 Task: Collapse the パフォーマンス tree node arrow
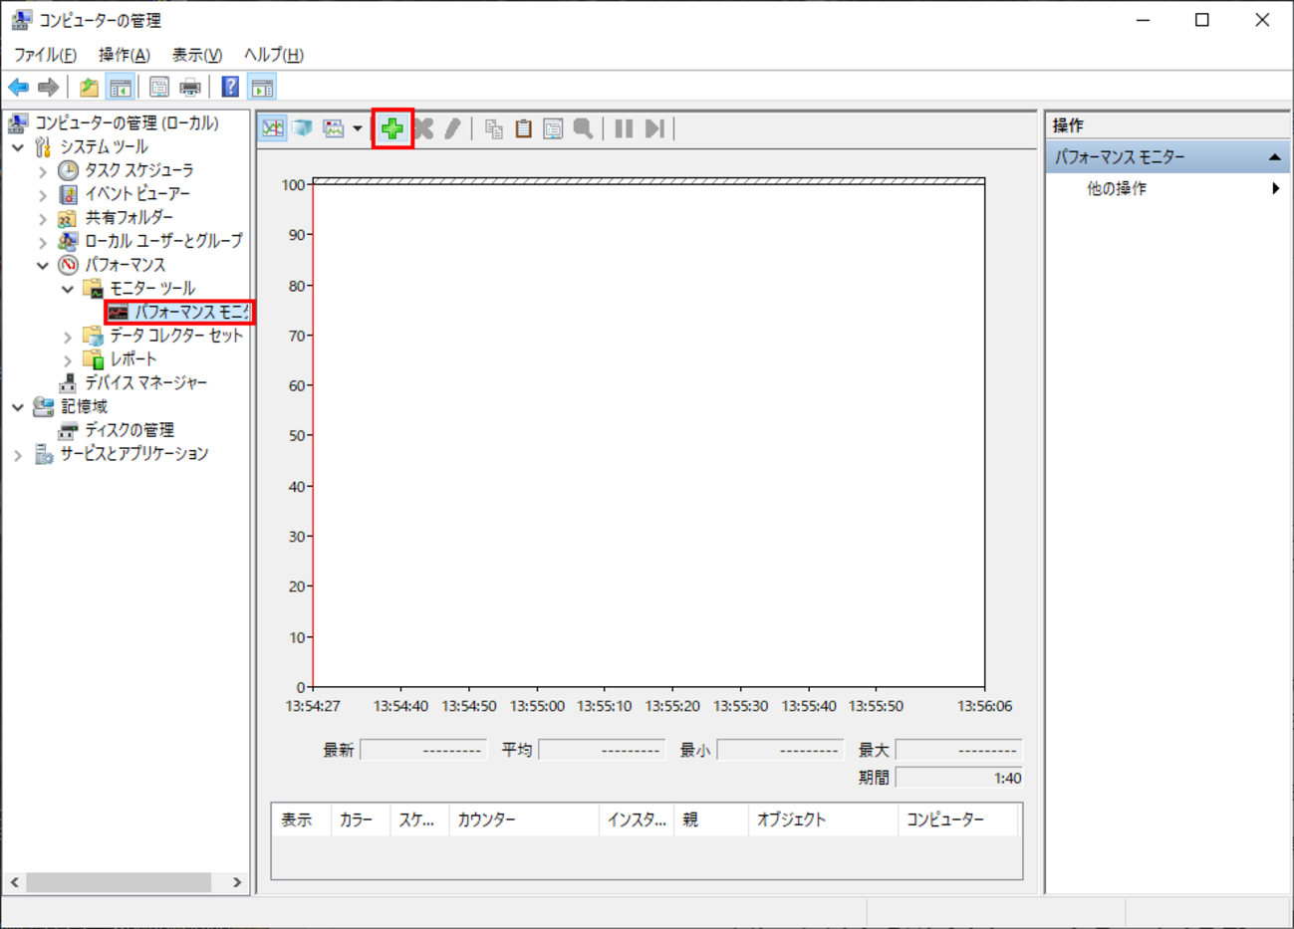[43, 265]
